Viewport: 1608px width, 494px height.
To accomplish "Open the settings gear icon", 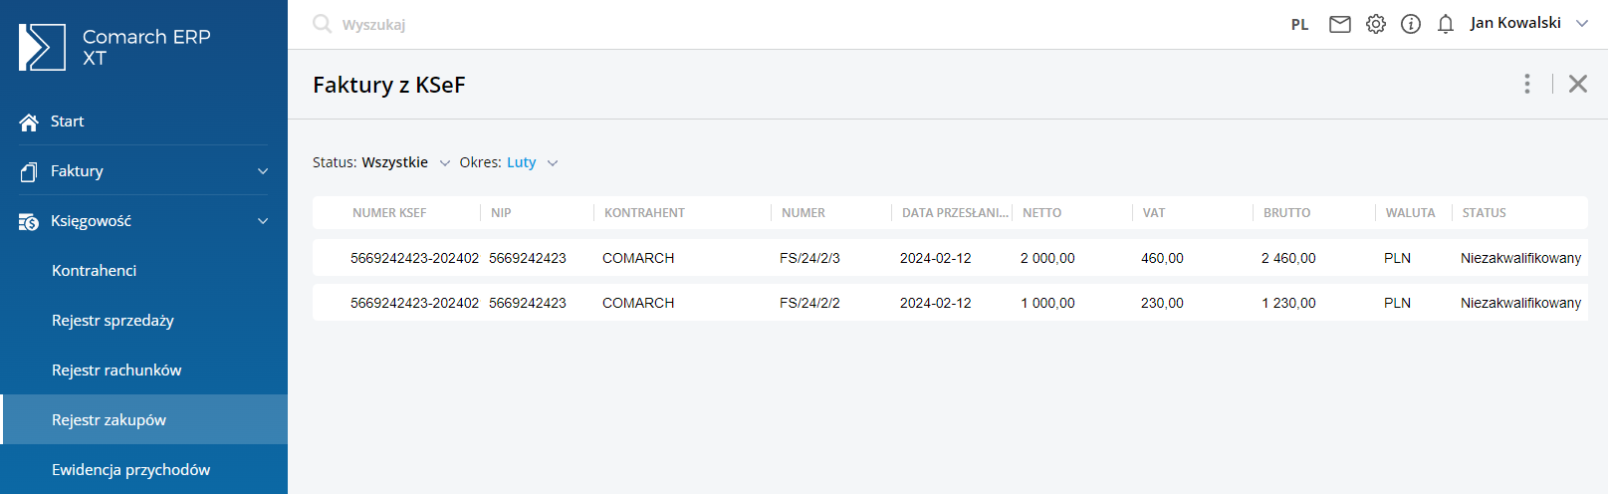I will (x=1375, y=24).
